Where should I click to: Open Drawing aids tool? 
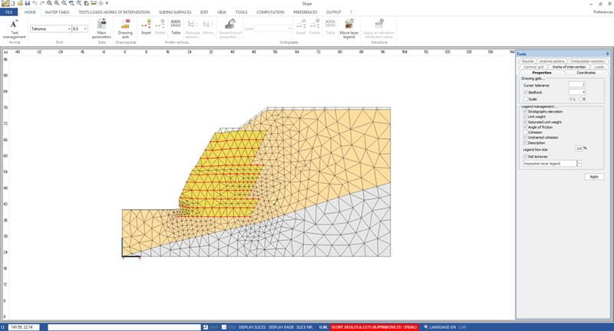pos(125,29)
